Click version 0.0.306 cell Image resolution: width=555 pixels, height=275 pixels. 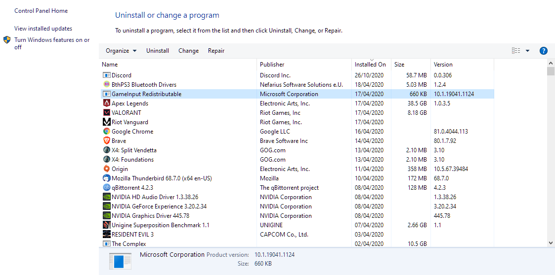442,75
